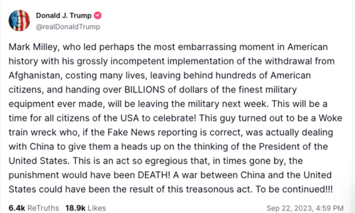
Task: Click the capitalized word 'DEATH!'
Action: click(x=154, y=175)
